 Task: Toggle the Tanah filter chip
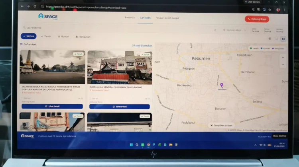click(x=46, y=36)
